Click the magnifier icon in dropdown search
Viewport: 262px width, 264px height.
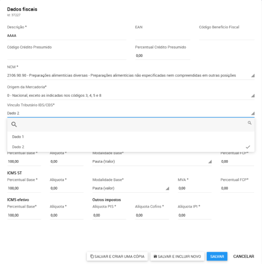(14, 124)
